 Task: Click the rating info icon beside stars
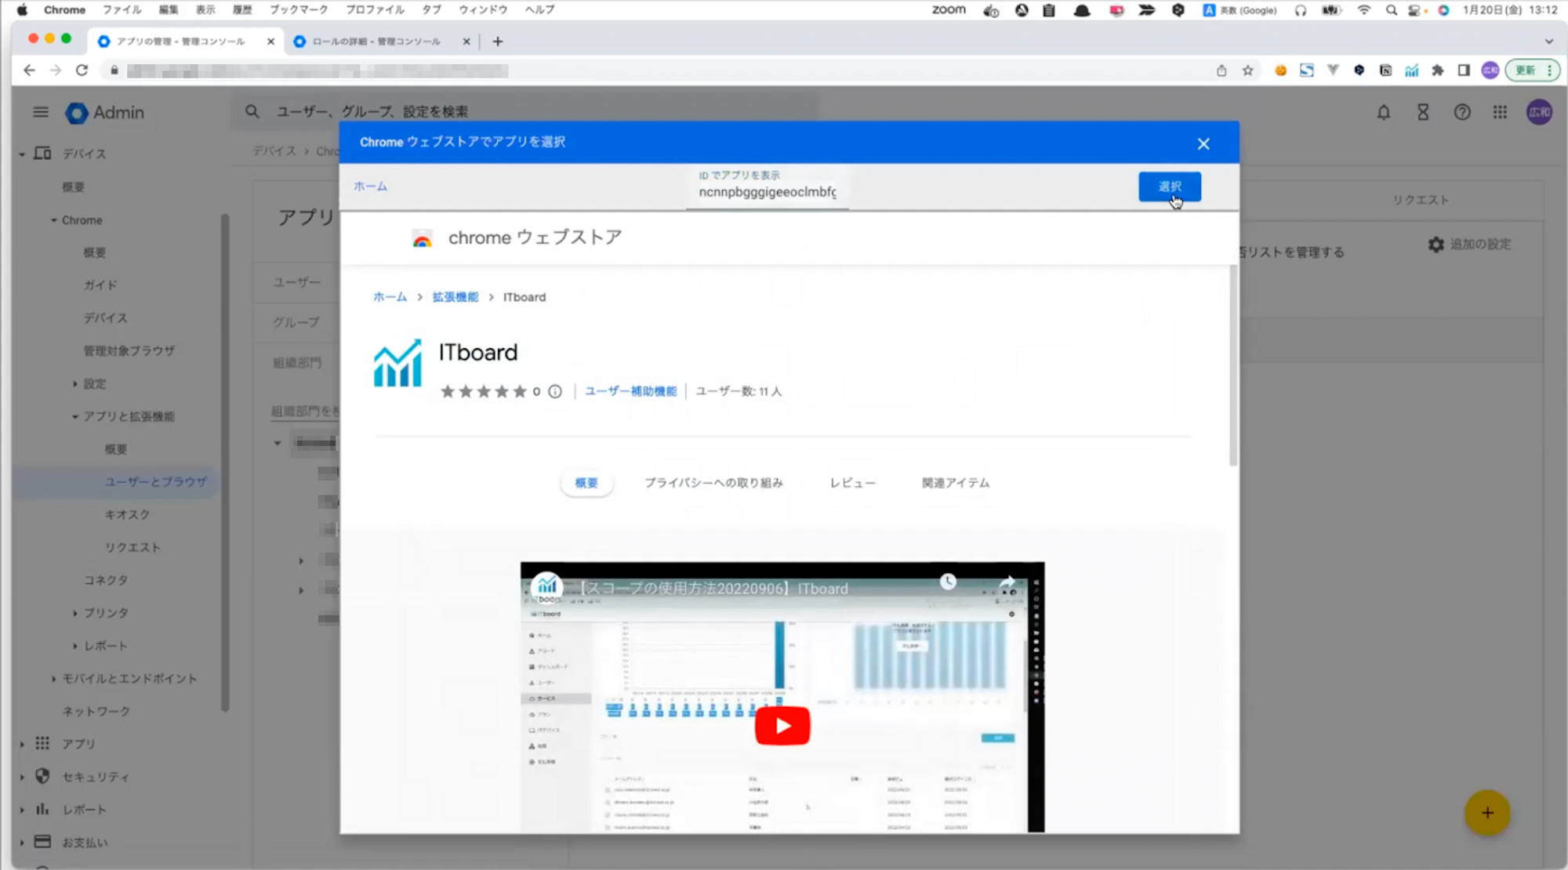[x=555, y=391]
